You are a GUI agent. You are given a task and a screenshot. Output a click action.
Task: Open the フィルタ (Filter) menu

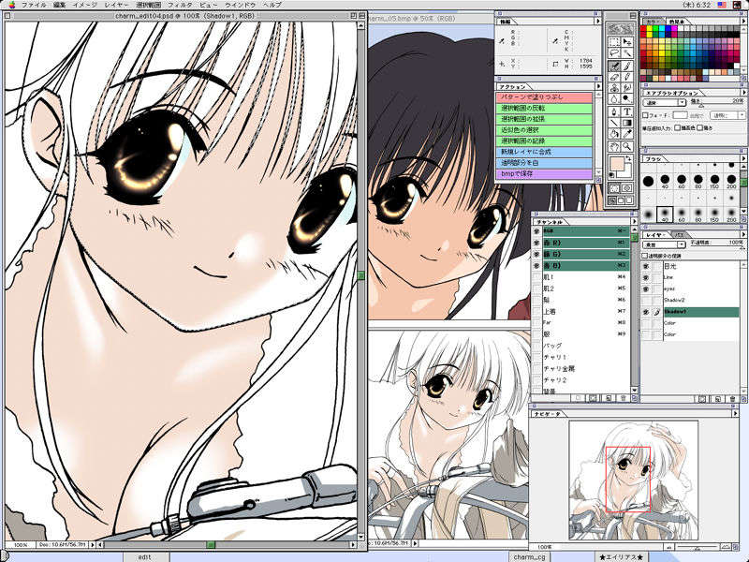coord(180,5)
